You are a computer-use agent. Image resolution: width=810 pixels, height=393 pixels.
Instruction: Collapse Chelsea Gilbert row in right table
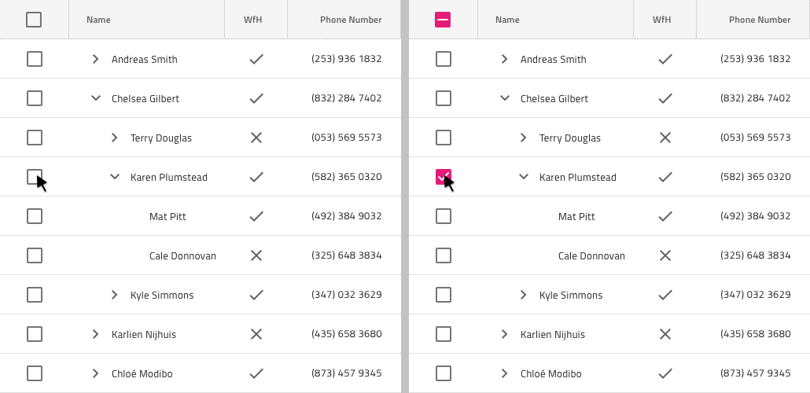click(504, 98)
